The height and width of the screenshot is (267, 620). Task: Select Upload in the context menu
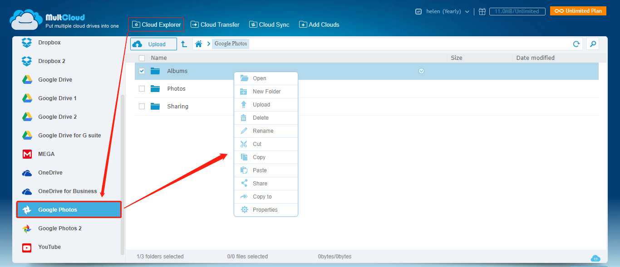tap(266, 105)
